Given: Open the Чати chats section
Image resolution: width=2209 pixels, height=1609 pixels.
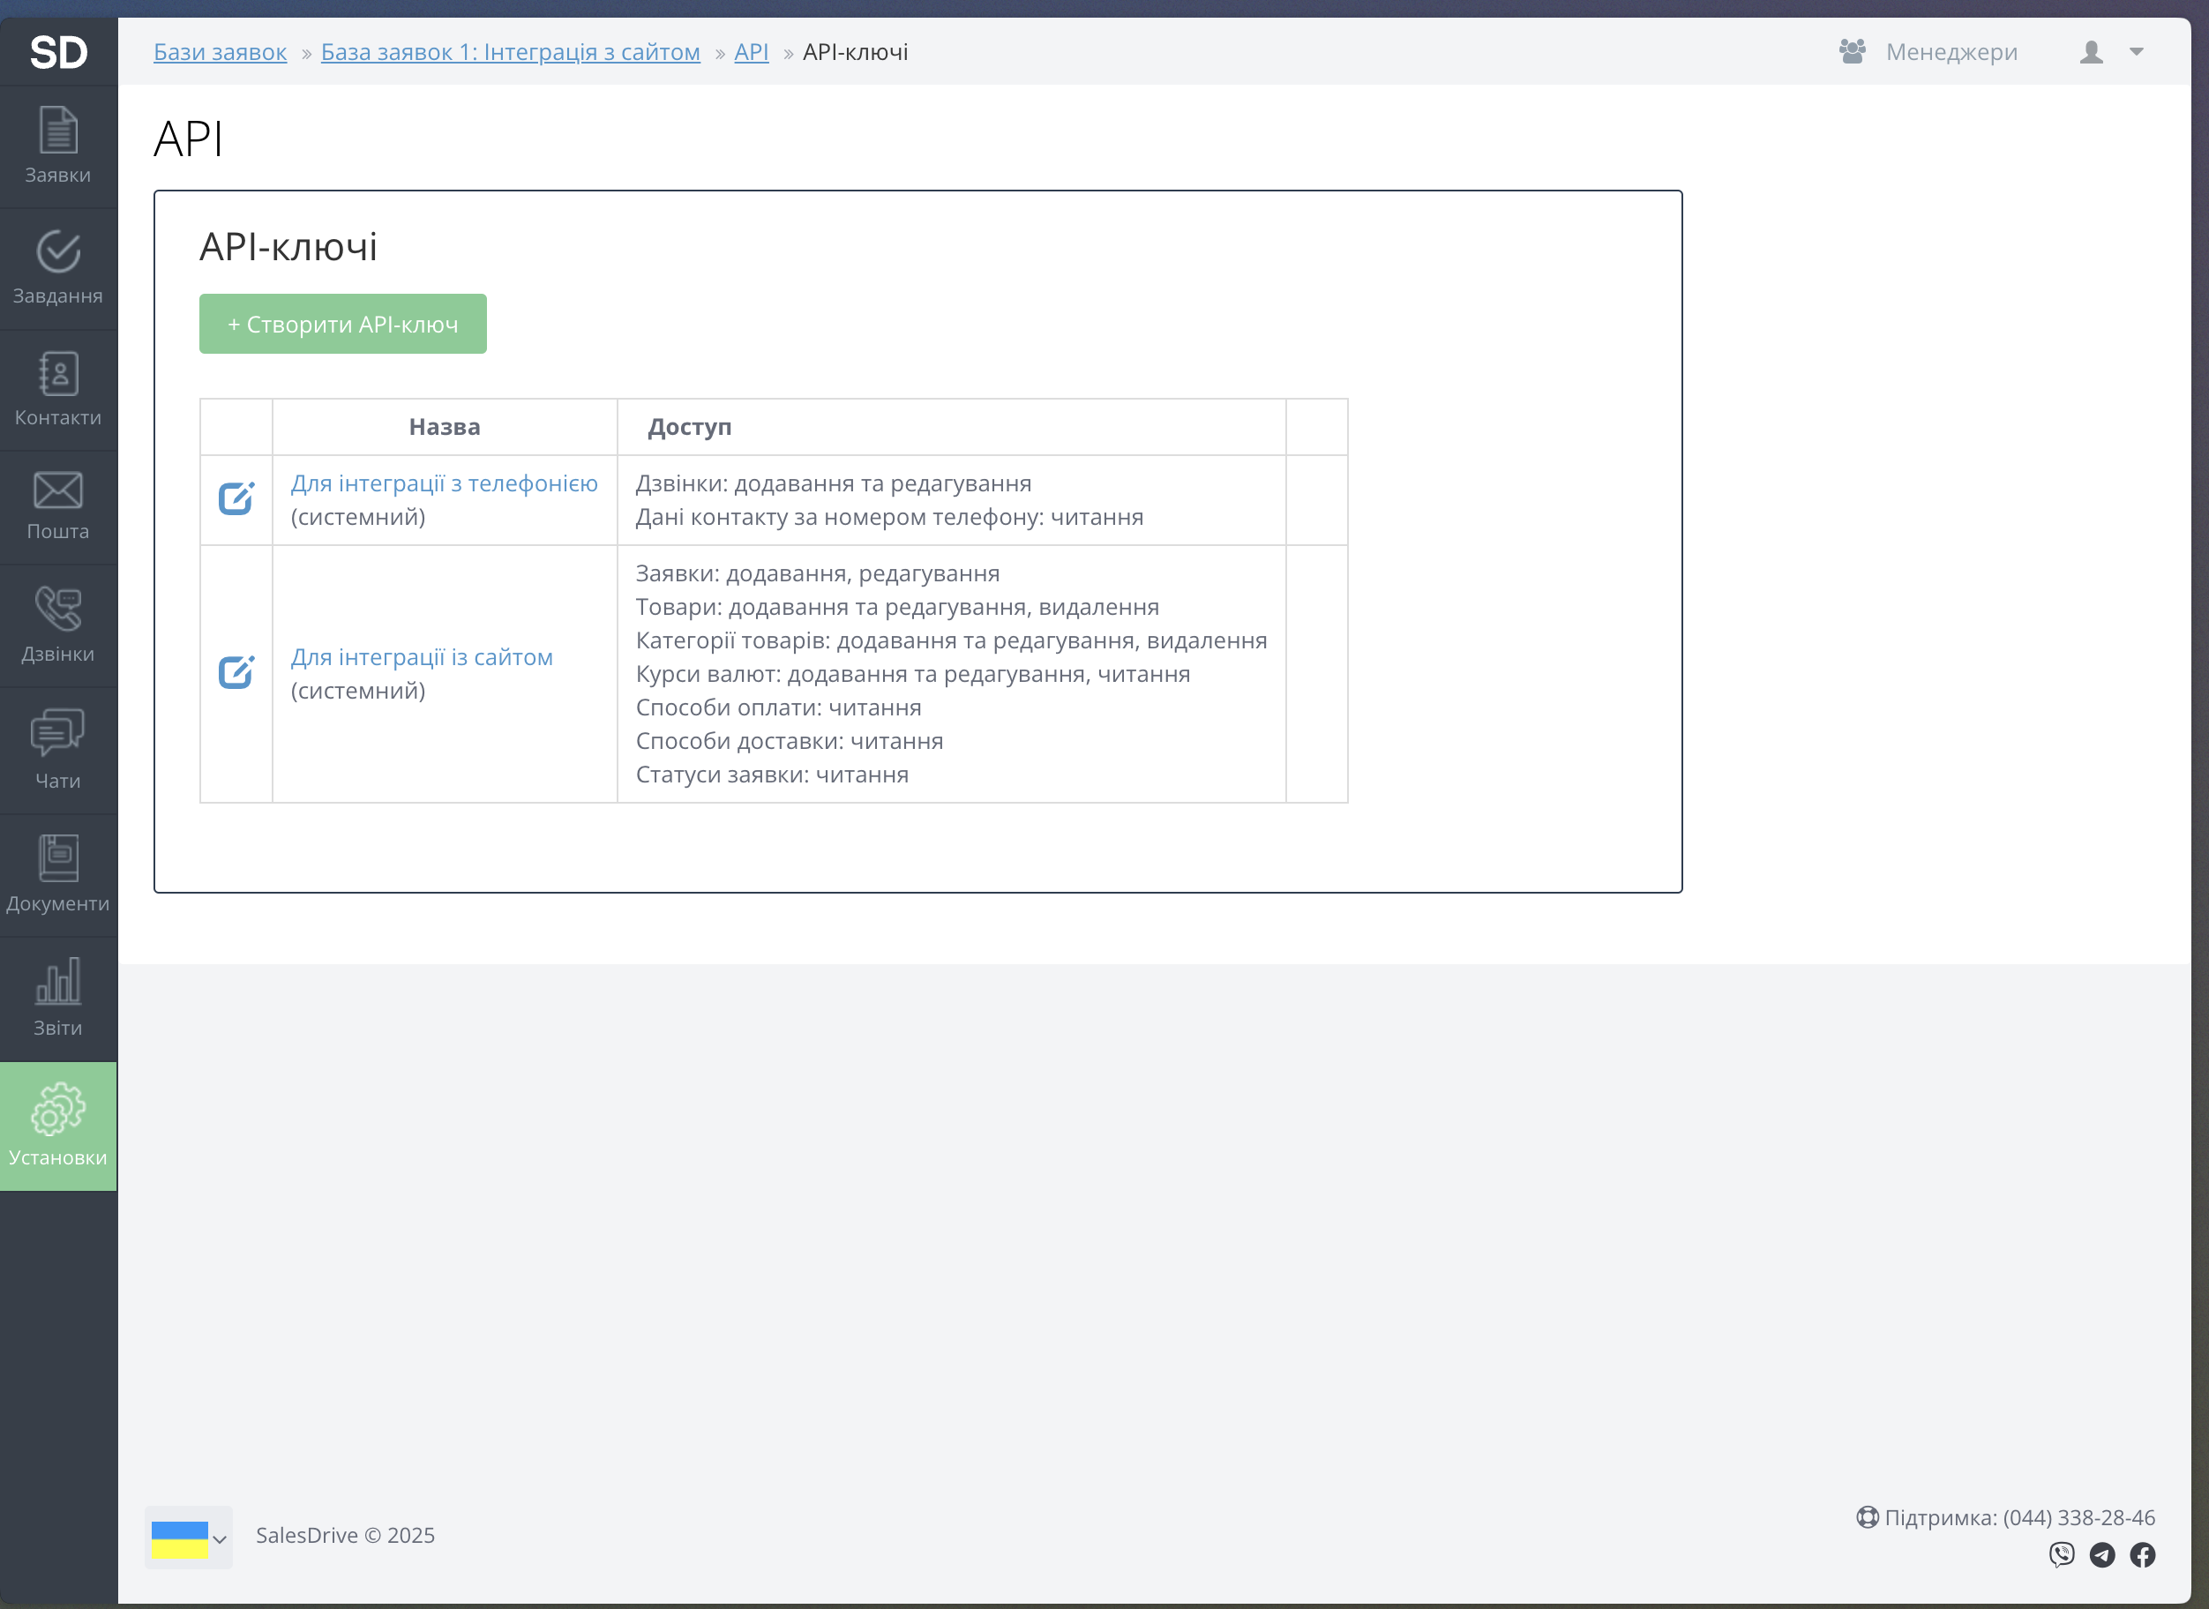Looking at the screenshot, I should [x=57, y=750].
